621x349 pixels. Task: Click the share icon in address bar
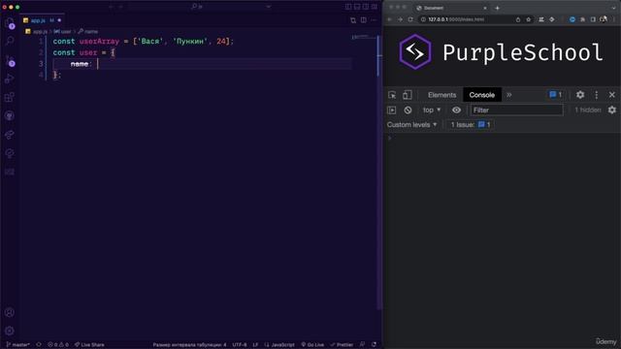click(517, 19)
